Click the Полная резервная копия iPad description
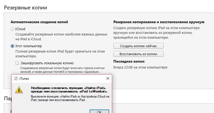The width and height of the screenshot is (214, 113). 60,54
